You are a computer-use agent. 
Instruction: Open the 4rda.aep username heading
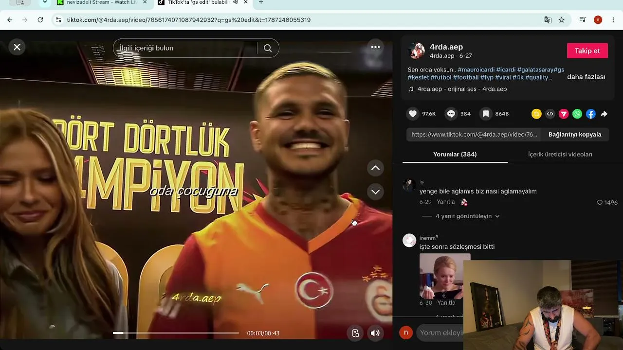point(446,47)
